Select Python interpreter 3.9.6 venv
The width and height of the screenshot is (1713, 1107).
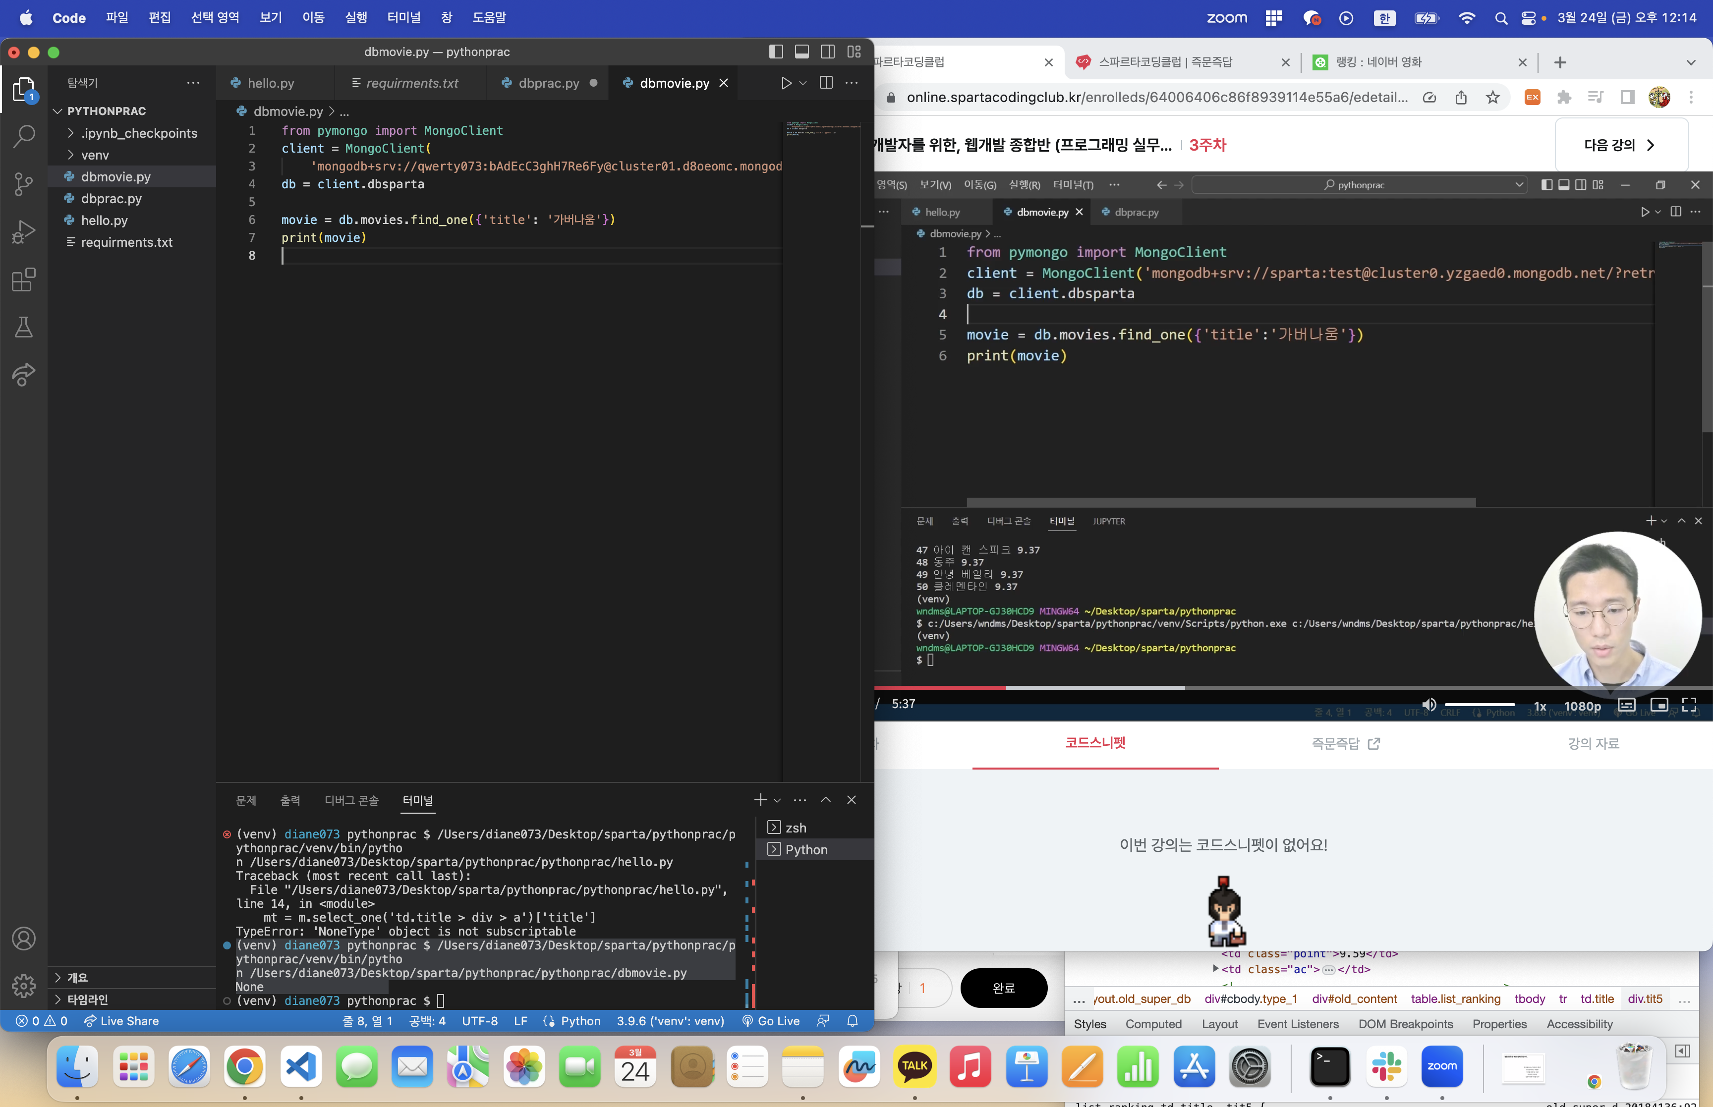tap(670, 1021)
